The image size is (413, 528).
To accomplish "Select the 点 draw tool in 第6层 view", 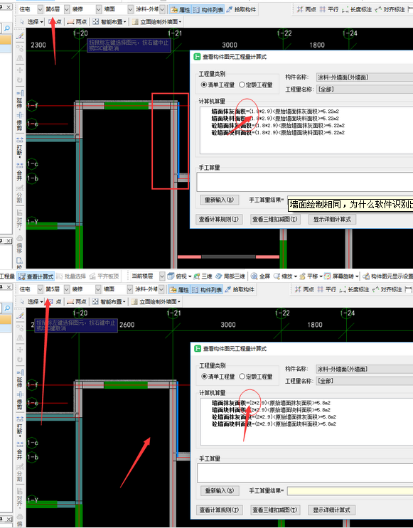I will coord(55,22).
